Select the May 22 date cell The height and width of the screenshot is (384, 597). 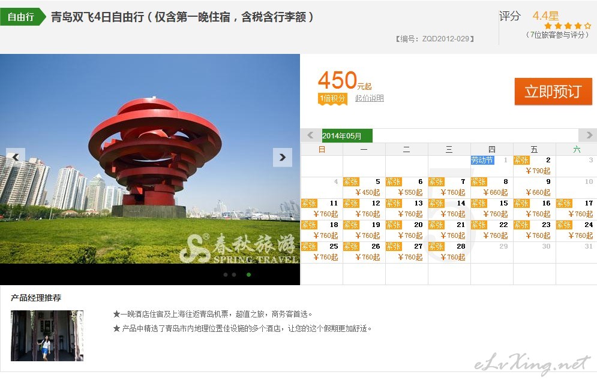click(492, 231)
